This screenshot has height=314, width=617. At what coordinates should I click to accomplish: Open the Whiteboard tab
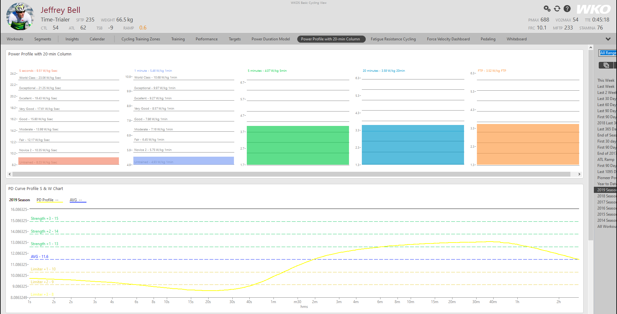tap(517, 39)
